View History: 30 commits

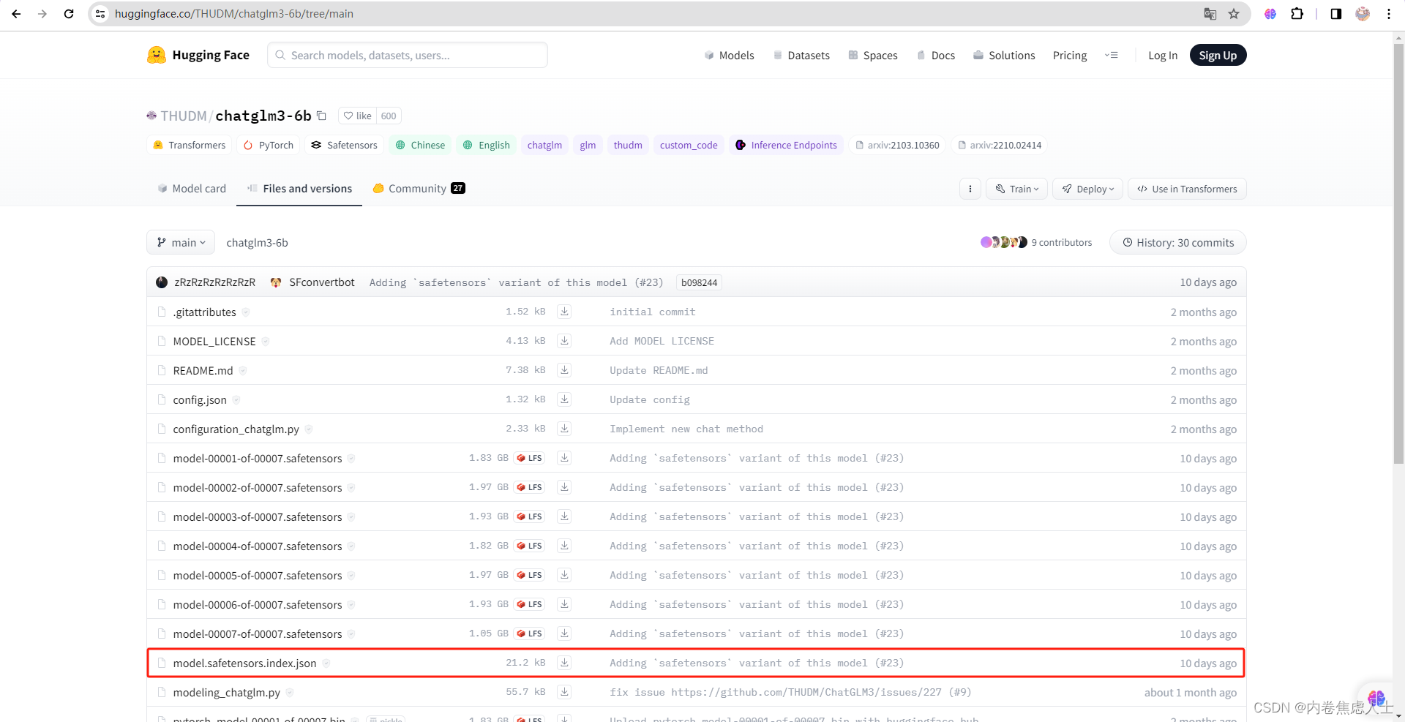point(1178,242)
